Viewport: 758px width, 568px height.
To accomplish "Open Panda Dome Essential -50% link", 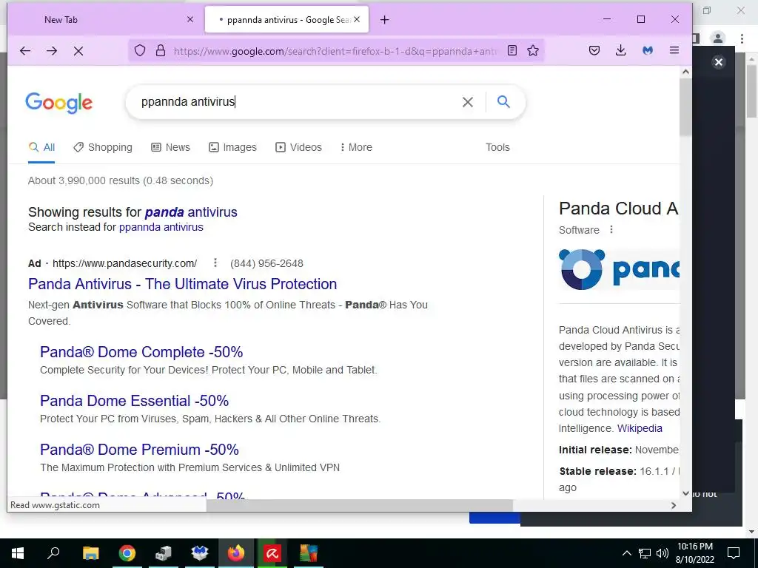I will 135,401.
